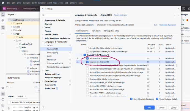Screen dimensions: 190x111
Task: Open the AndroidApp project dropdown
Action: [13, 9]
